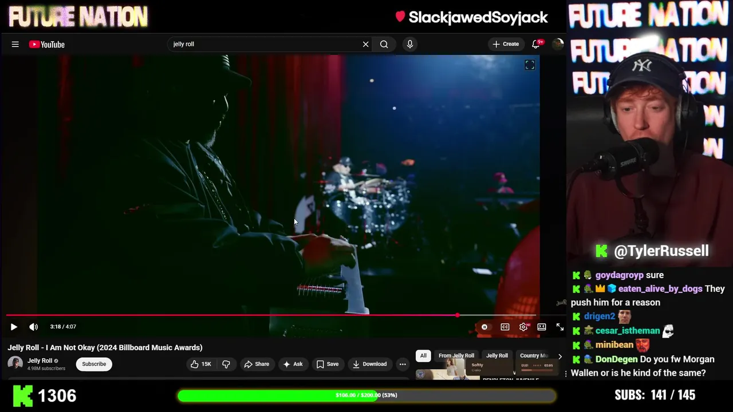This screenshot has width=733, height=412.
Task: Click the 4.98M subscribers text
Action: point(46,369)
